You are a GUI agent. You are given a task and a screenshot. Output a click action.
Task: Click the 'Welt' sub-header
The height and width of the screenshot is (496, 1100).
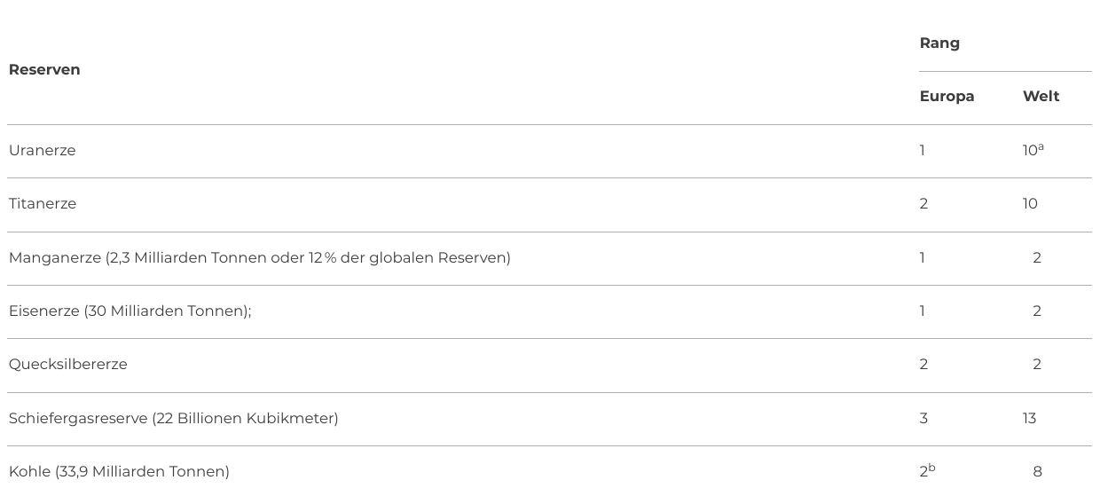(1041, 97)
